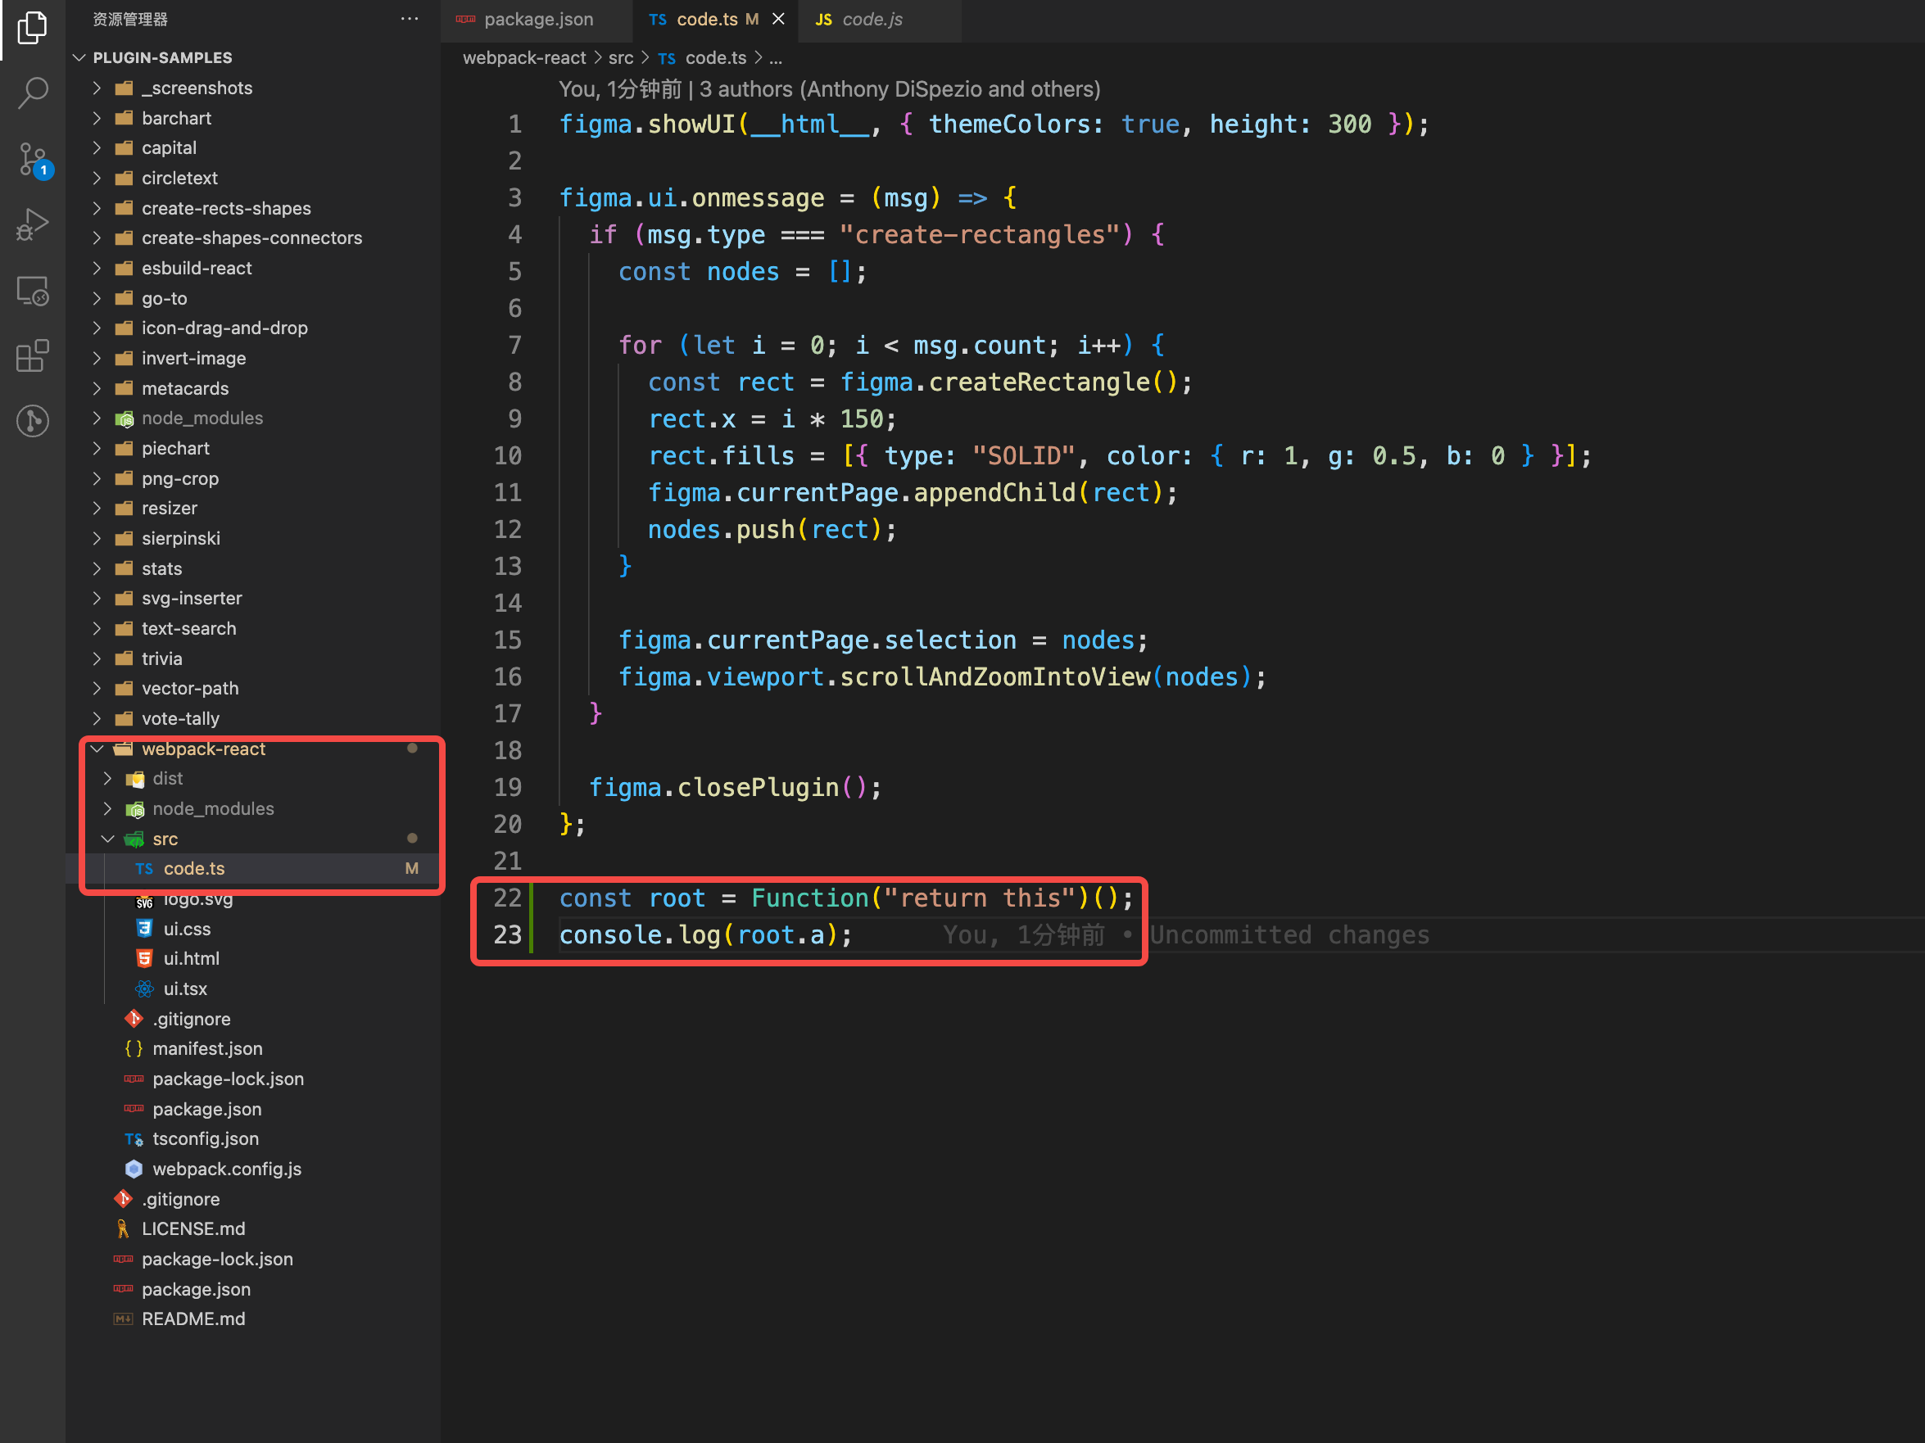1925x1443 pixels.
Task: Open Source Control view with badge
Action: tap(34, 160)
